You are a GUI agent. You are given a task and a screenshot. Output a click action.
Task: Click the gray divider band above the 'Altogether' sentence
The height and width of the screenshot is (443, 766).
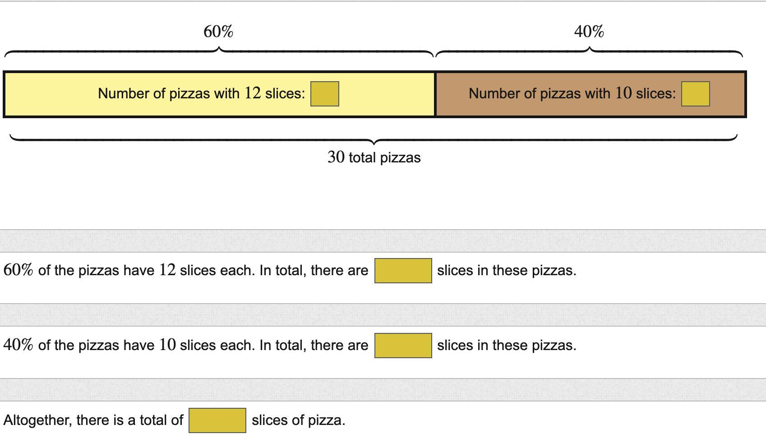click(x=383, y=390)
